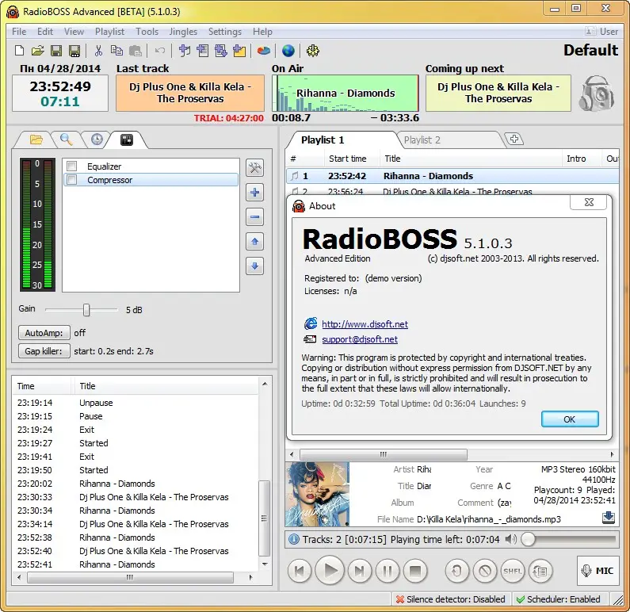Click OK in the About dialog
630x612 pixels.
570,419
